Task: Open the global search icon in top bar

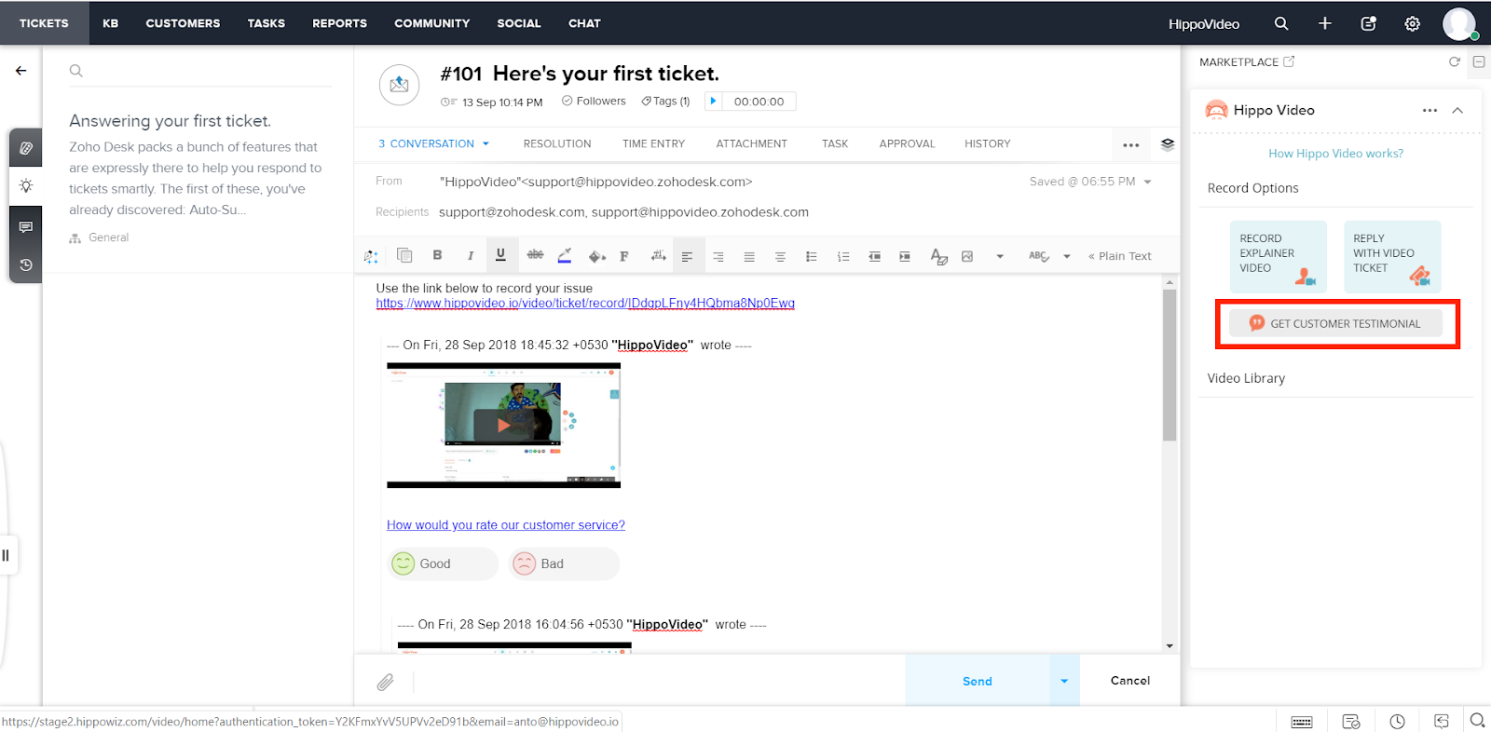Action: [1281, 23]
